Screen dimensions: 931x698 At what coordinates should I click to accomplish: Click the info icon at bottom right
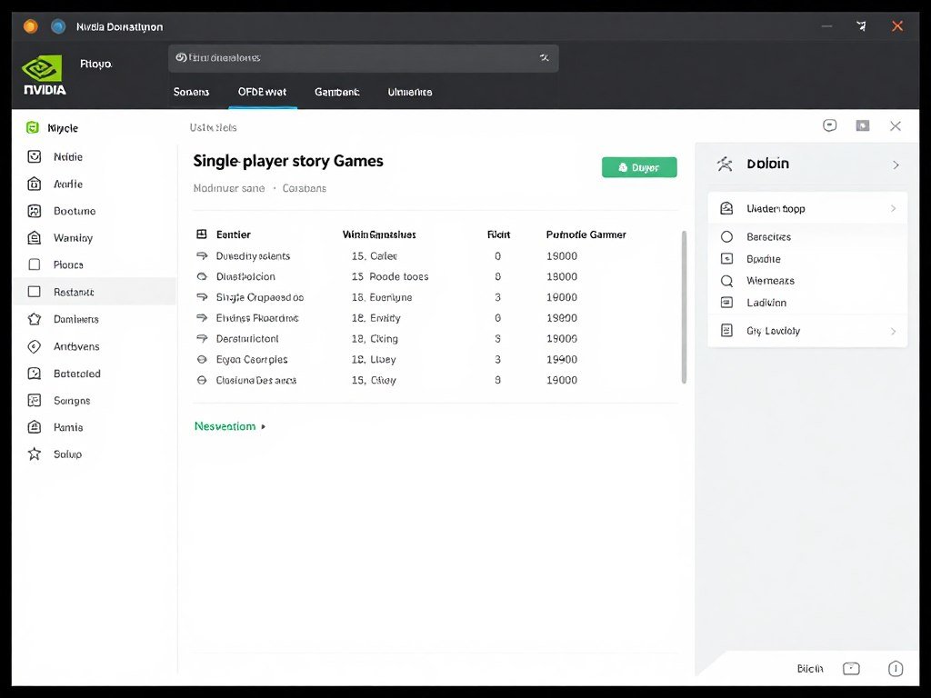(x=896, y=668)
